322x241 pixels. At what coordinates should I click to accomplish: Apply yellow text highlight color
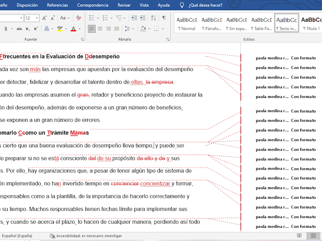click(60, 29)
